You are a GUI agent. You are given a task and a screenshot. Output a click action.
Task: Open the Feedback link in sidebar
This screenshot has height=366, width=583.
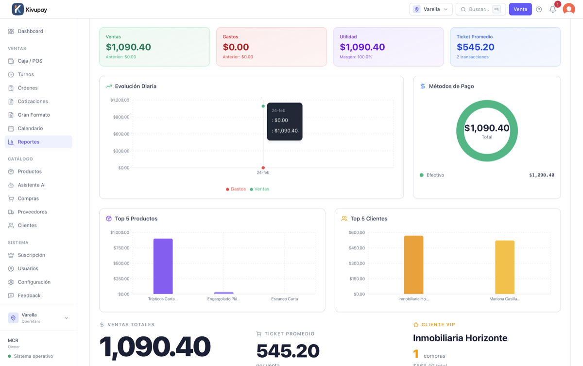(29, 296)
